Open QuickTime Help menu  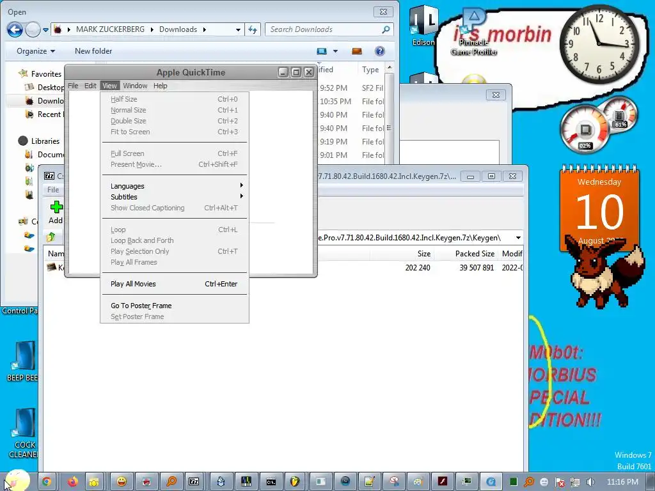[x=160, y=86]
